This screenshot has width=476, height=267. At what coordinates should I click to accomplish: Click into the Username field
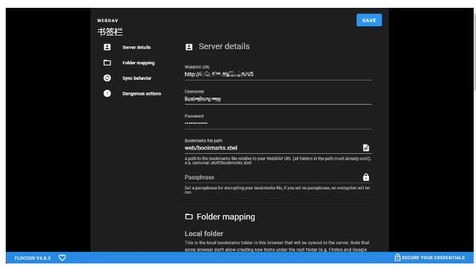tap(278, 99)
